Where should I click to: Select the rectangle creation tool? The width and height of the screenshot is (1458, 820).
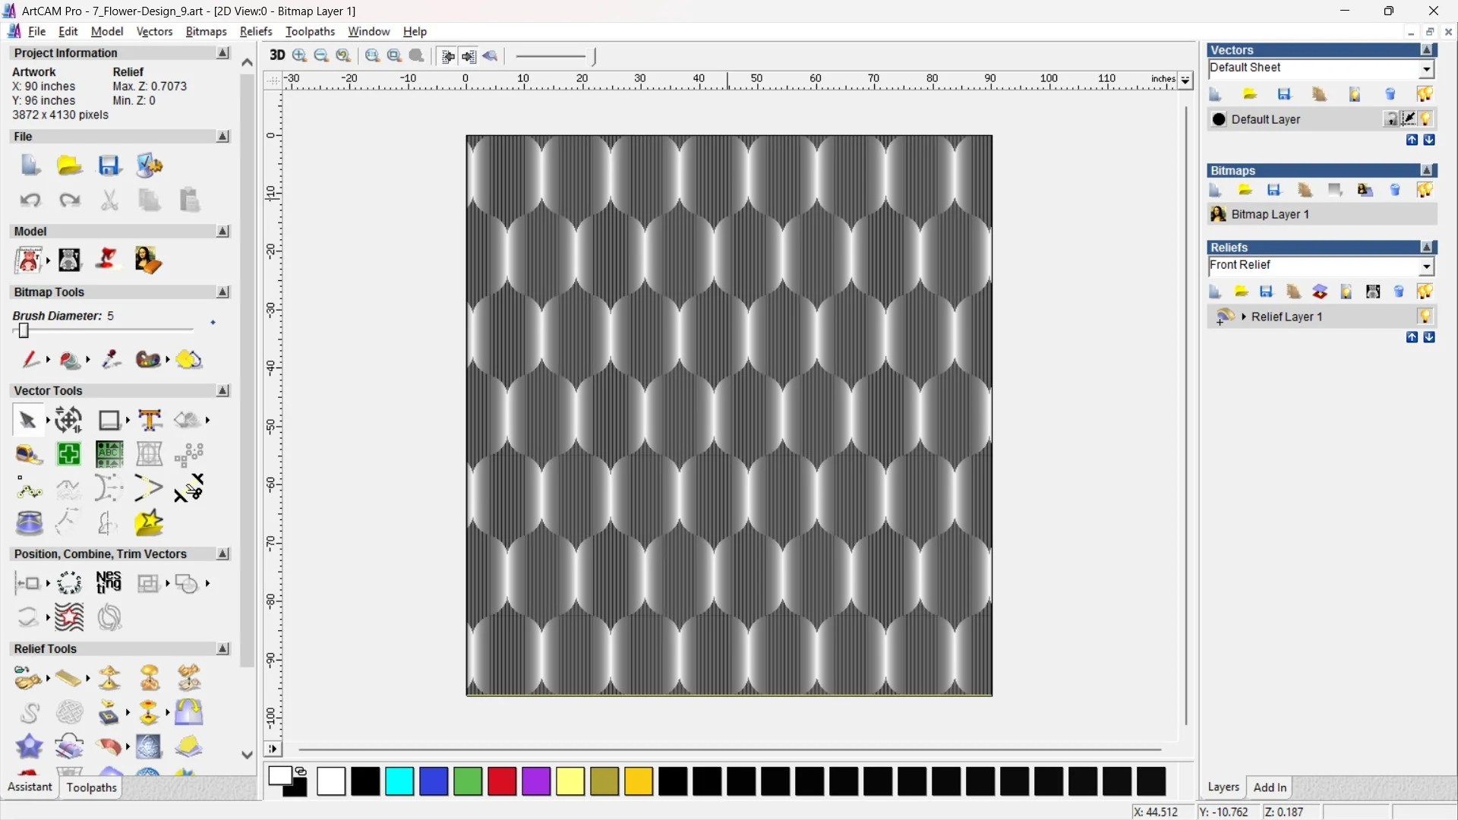click(109, 420)
